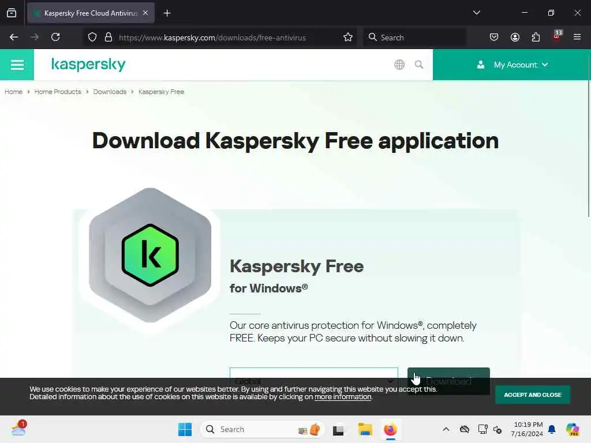Screen dimensions: 591x443
Task: Expand the My Account dropdown
Action: pyautogui.click(x=512, y=65)
